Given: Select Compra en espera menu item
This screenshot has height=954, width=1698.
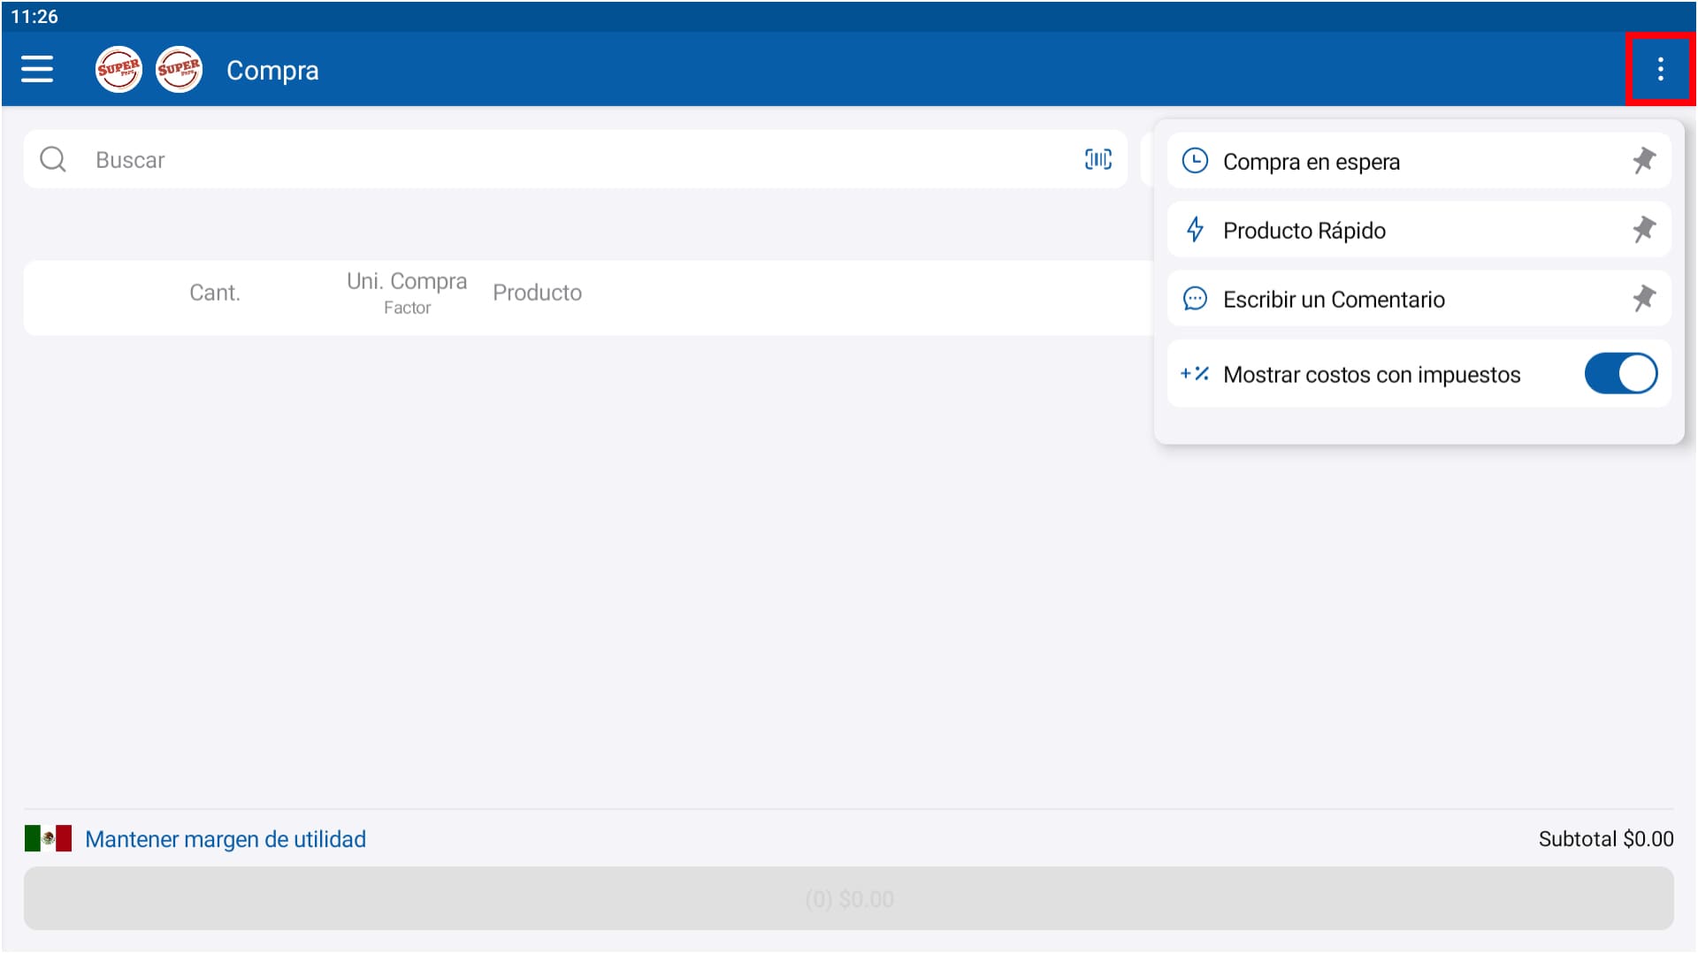Looking at the screenshot, I should click(1311, 162).
